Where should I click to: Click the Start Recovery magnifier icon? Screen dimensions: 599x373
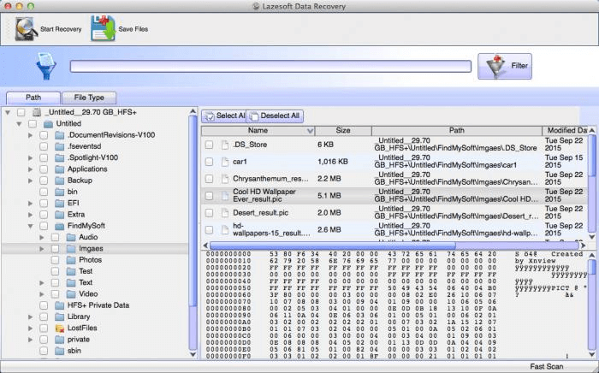click(x=26, y=29)
